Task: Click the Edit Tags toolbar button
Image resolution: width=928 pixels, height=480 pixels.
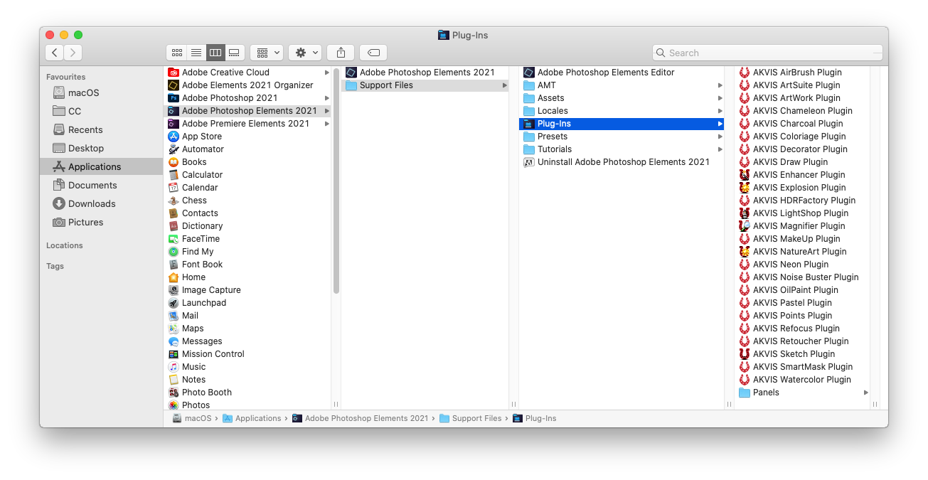Action: [373, 53]
